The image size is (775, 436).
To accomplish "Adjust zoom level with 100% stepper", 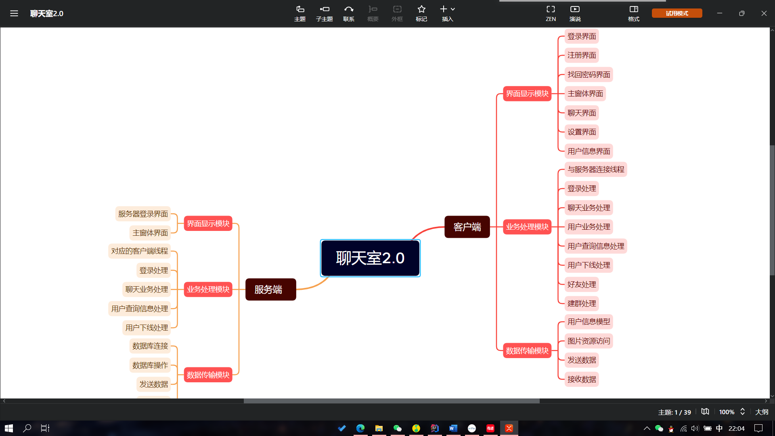I will pyautogui.click(x=742, y=411).
